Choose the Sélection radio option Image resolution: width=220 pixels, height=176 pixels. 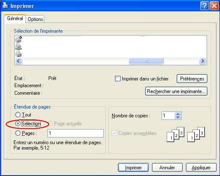[x=18, y=124]
